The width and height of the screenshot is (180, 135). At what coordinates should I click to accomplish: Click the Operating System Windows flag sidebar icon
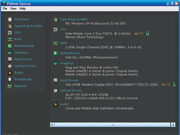(x=10, y=26)
